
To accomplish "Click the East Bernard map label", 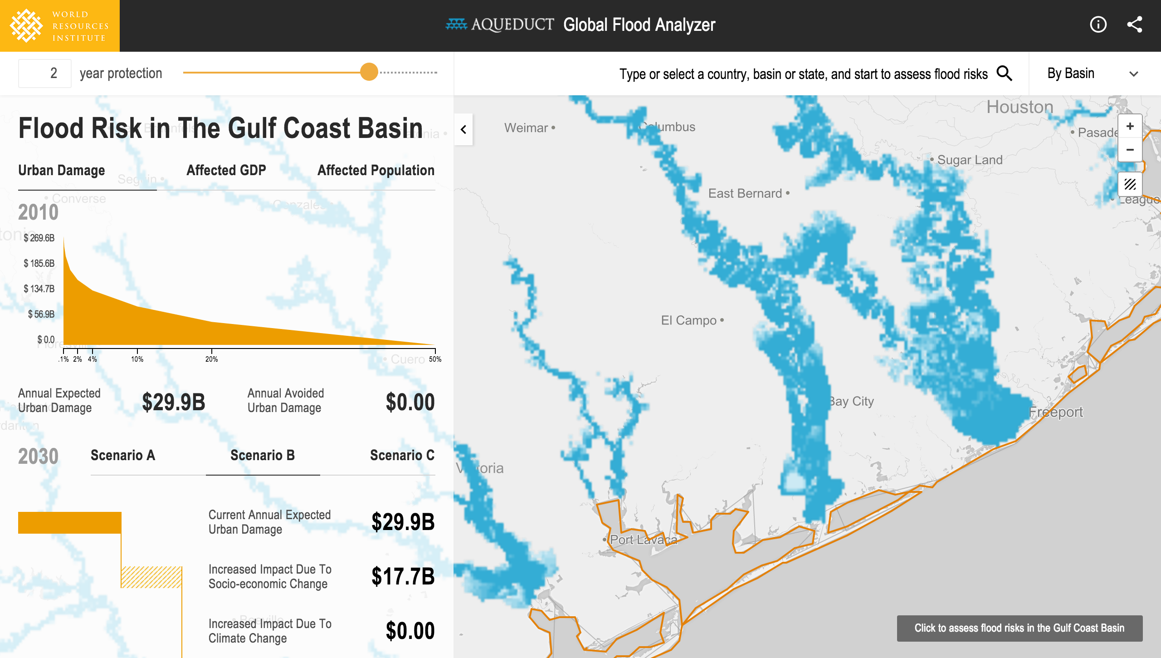I will pyautogui.click(x=745, y=193).
